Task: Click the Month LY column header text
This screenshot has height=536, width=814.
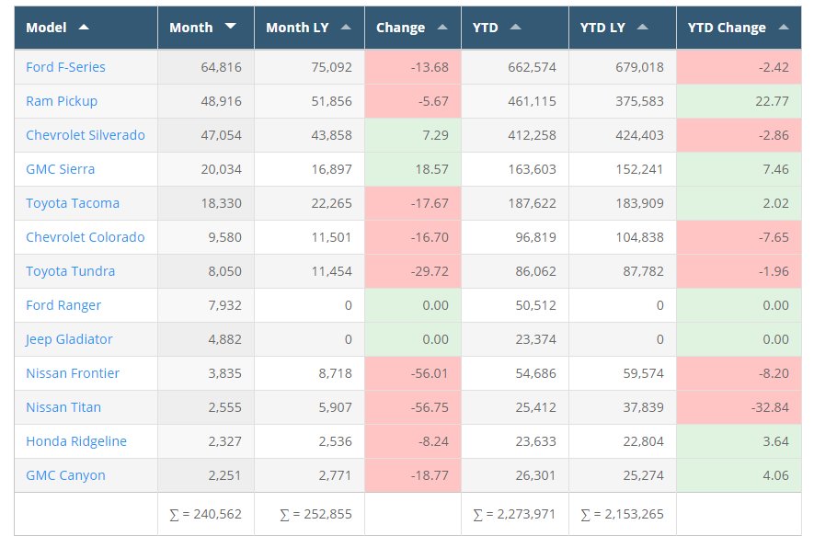Action: [x=297, y=28]
